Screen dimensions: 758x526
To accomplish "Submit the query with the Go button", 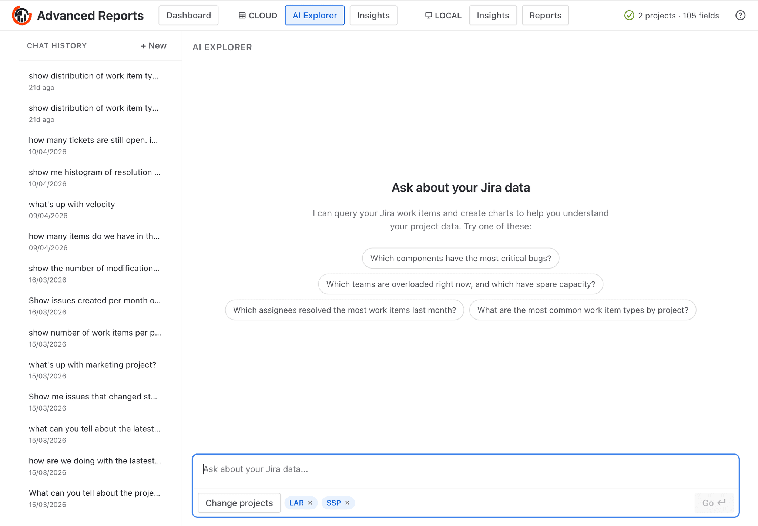I will (x=714, y=503).
